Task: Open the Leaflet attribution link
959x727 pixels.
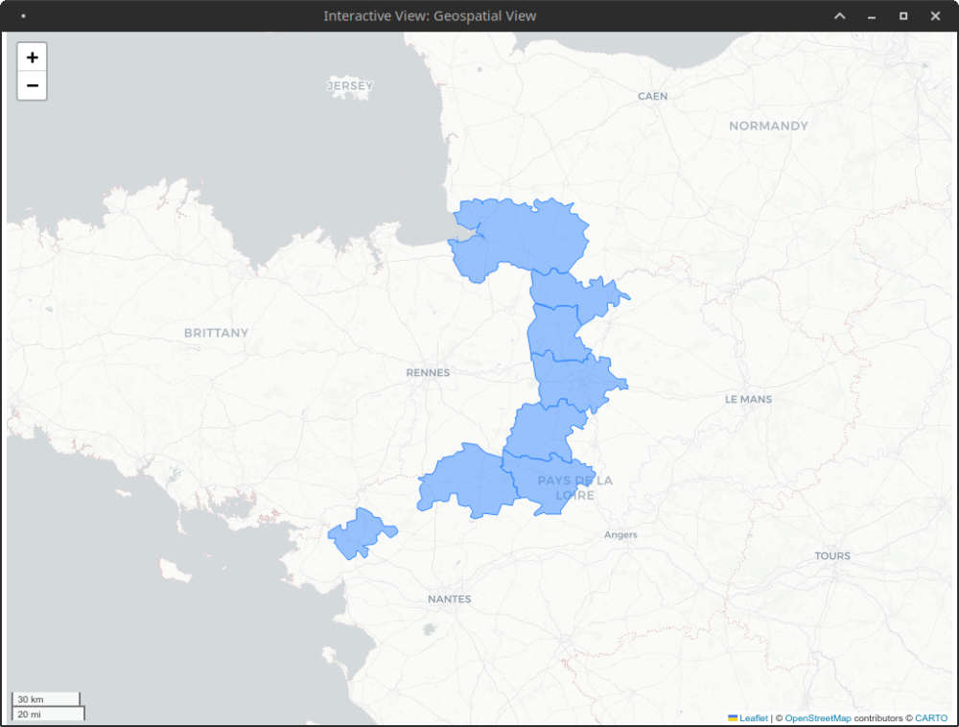Action: [753, 717]
